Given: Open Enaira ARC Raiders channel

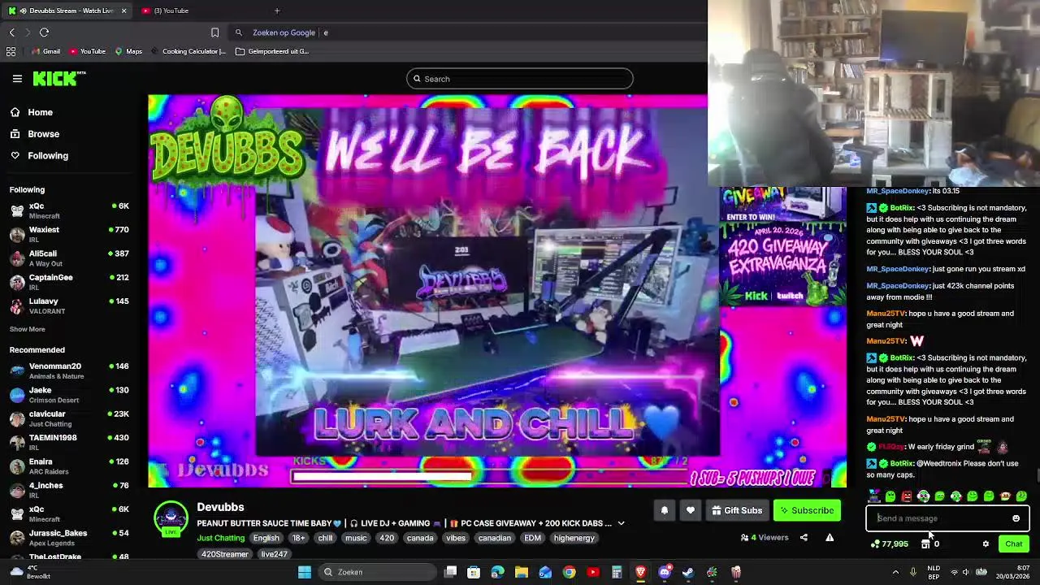Looking at the screenshot, I should coord(69,466).
